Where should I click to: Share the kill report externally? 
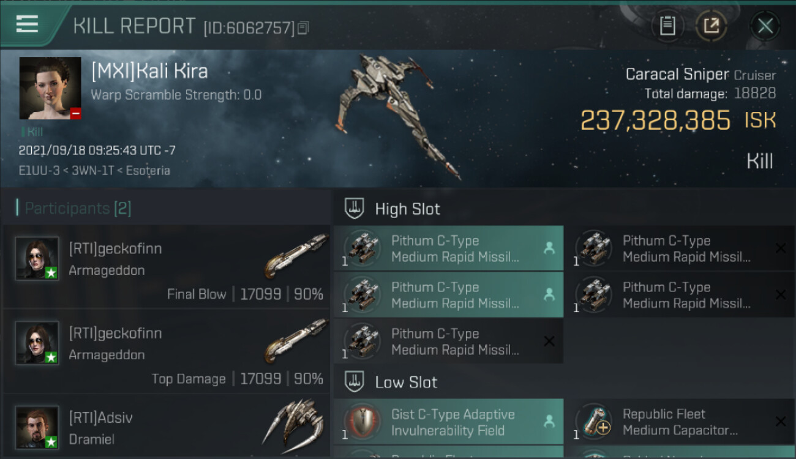711,26
